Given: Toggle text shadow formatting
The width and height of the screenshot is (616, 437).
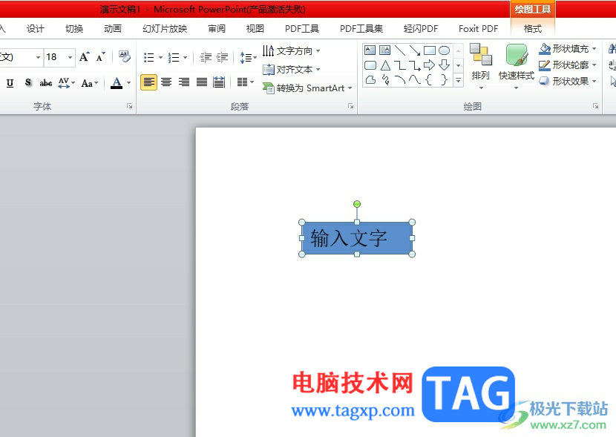Looking at the screenshot, I should click(28, 83).
